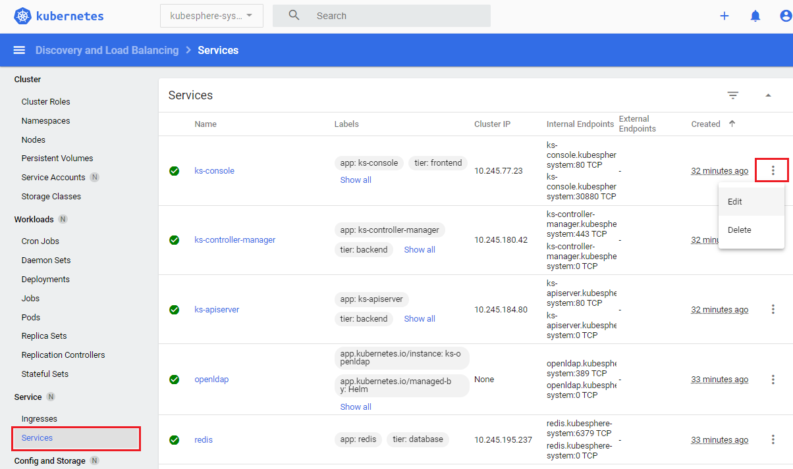
Task: Open the Cluster section heading
Action: pos(28,79)
